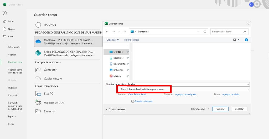Click the help question mark icon

(x=246, y=40)
